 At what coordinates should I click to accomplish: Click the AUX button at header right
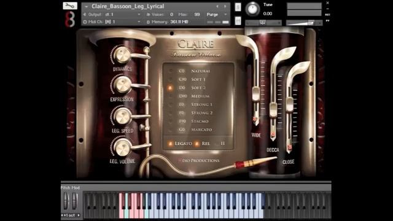click(x=327, y=15)
